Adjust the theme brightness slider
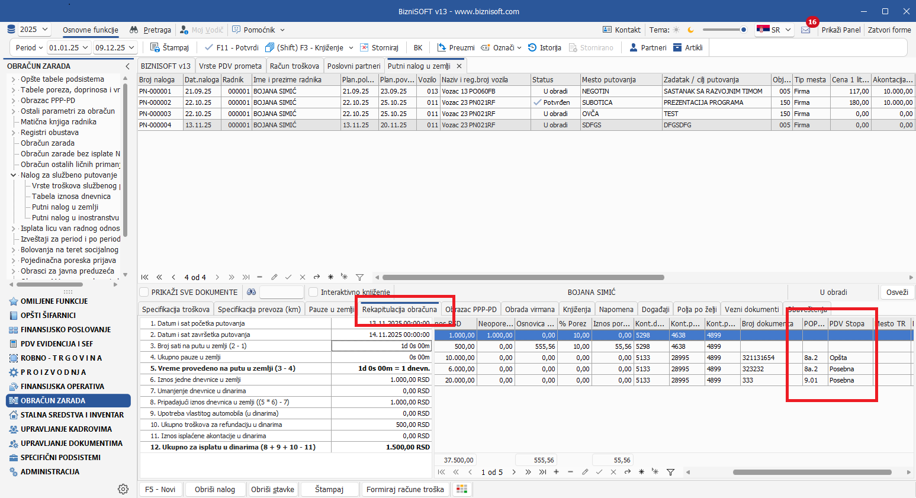This screenshot has width=916, height=498. (744, 30)
